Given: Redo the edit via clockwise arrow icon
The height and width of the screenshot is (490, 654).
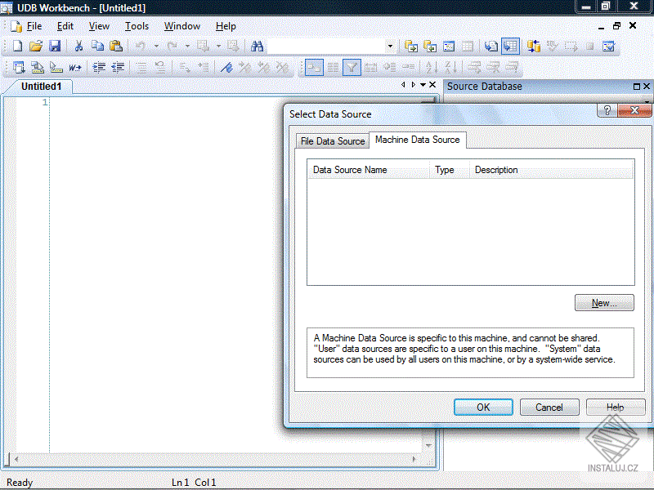Looking at the screenshot, I should pyautogui.click(x=172, y=46).
